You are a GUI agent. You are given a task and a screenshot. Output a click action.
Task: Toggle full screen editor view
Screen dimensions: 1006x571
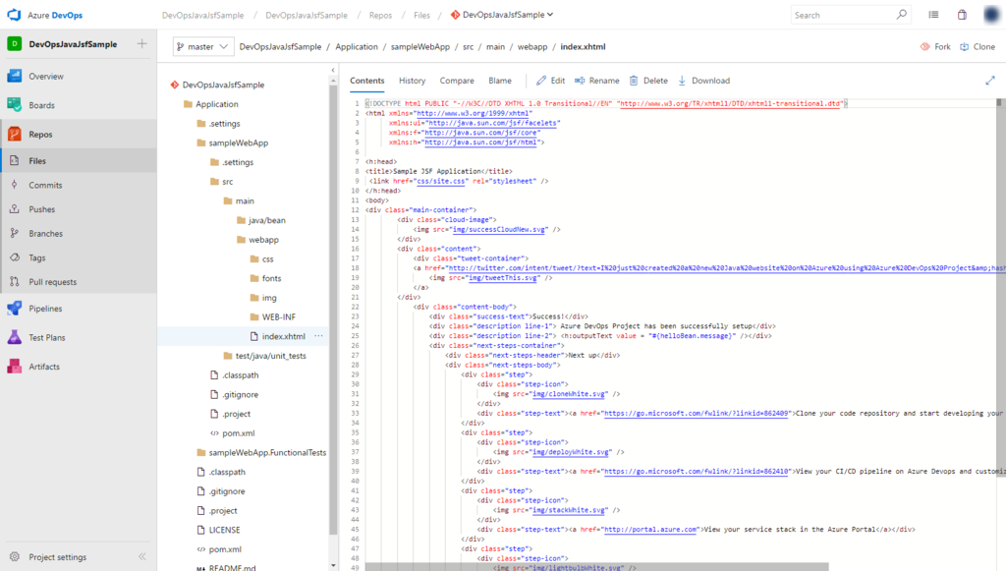click(990, 81)
